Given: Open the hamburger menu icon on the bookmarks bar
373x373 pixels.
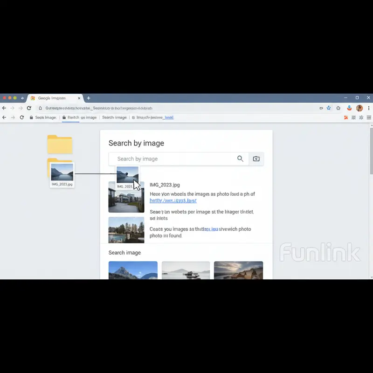Looking at the screenshot, I should coord(369,117).
